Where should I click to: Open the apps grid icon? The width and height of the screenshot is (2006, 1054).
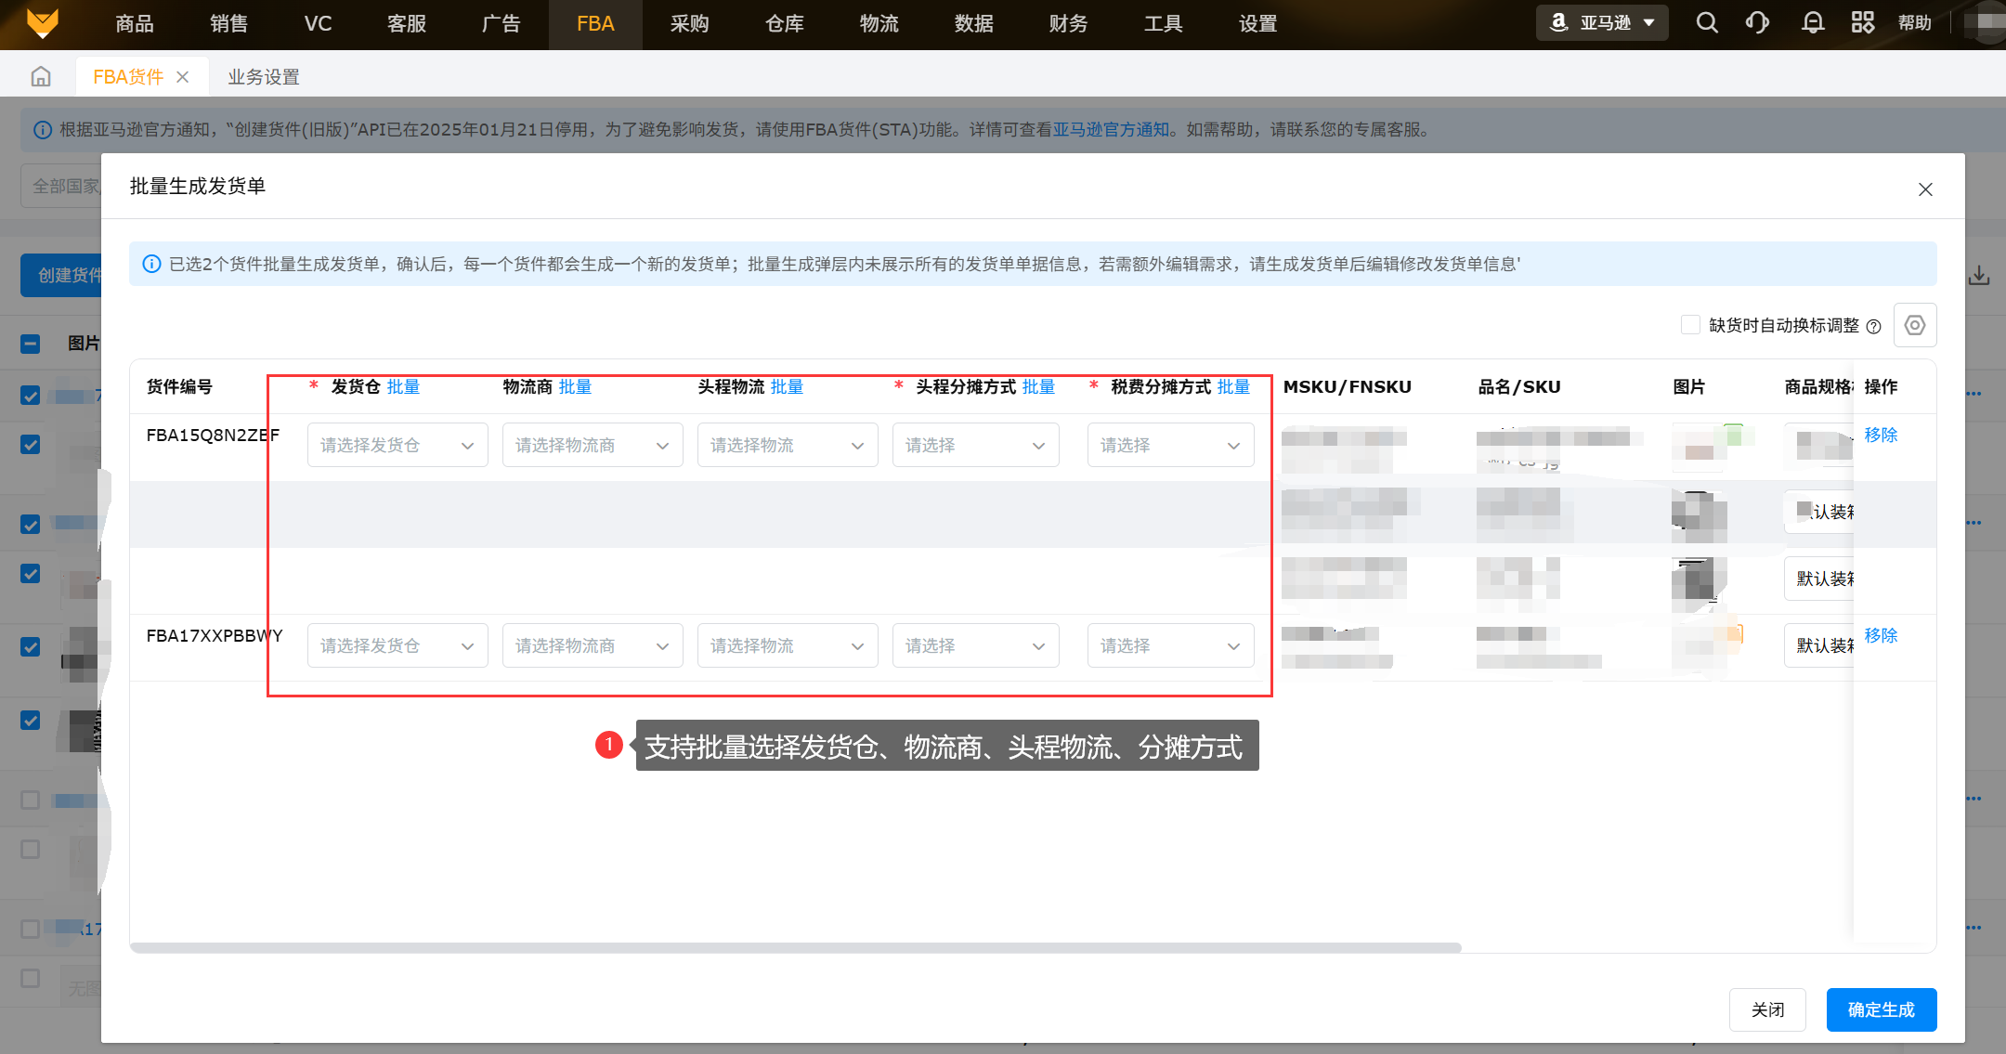click(x=1863, y=23)
